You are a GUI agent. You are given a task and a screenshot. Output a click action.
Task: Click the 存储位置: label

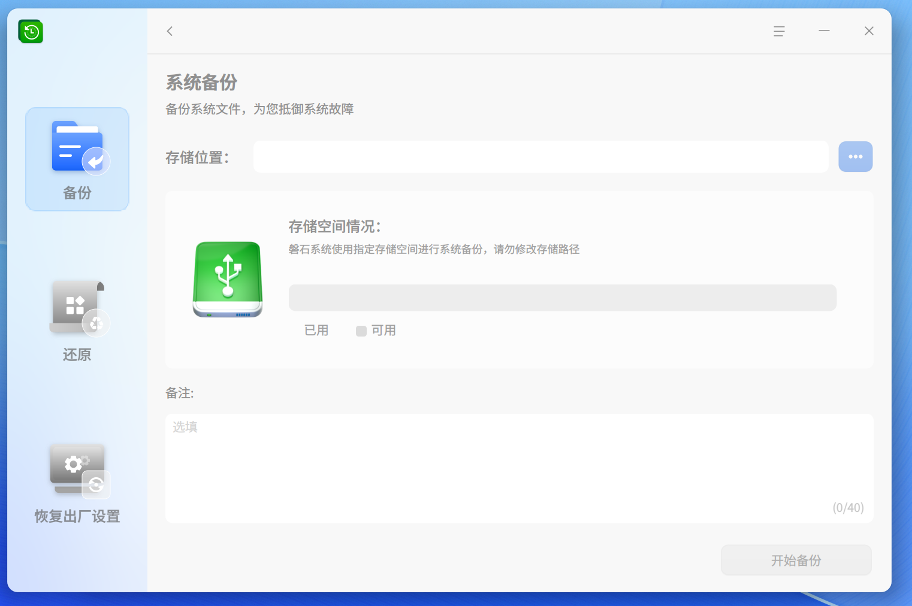197,157
